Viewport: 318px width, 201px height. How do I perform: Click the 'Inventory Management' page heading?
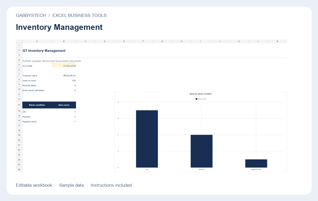point(59,27)
